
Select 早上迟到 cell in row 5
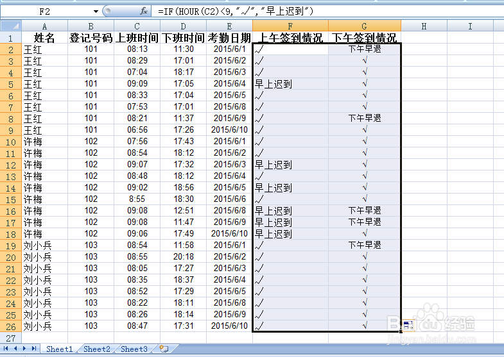[x=291, y=84]
